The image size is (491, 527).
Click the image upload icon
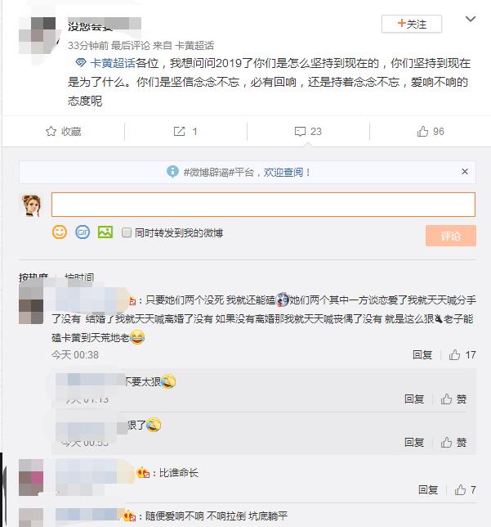(x=105, y=232)
